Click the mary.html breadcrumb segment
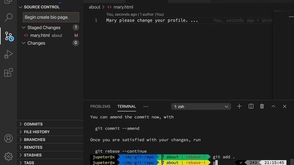Image resolution: width=294 pixels, height=165 pixels. tap(123, 7)
